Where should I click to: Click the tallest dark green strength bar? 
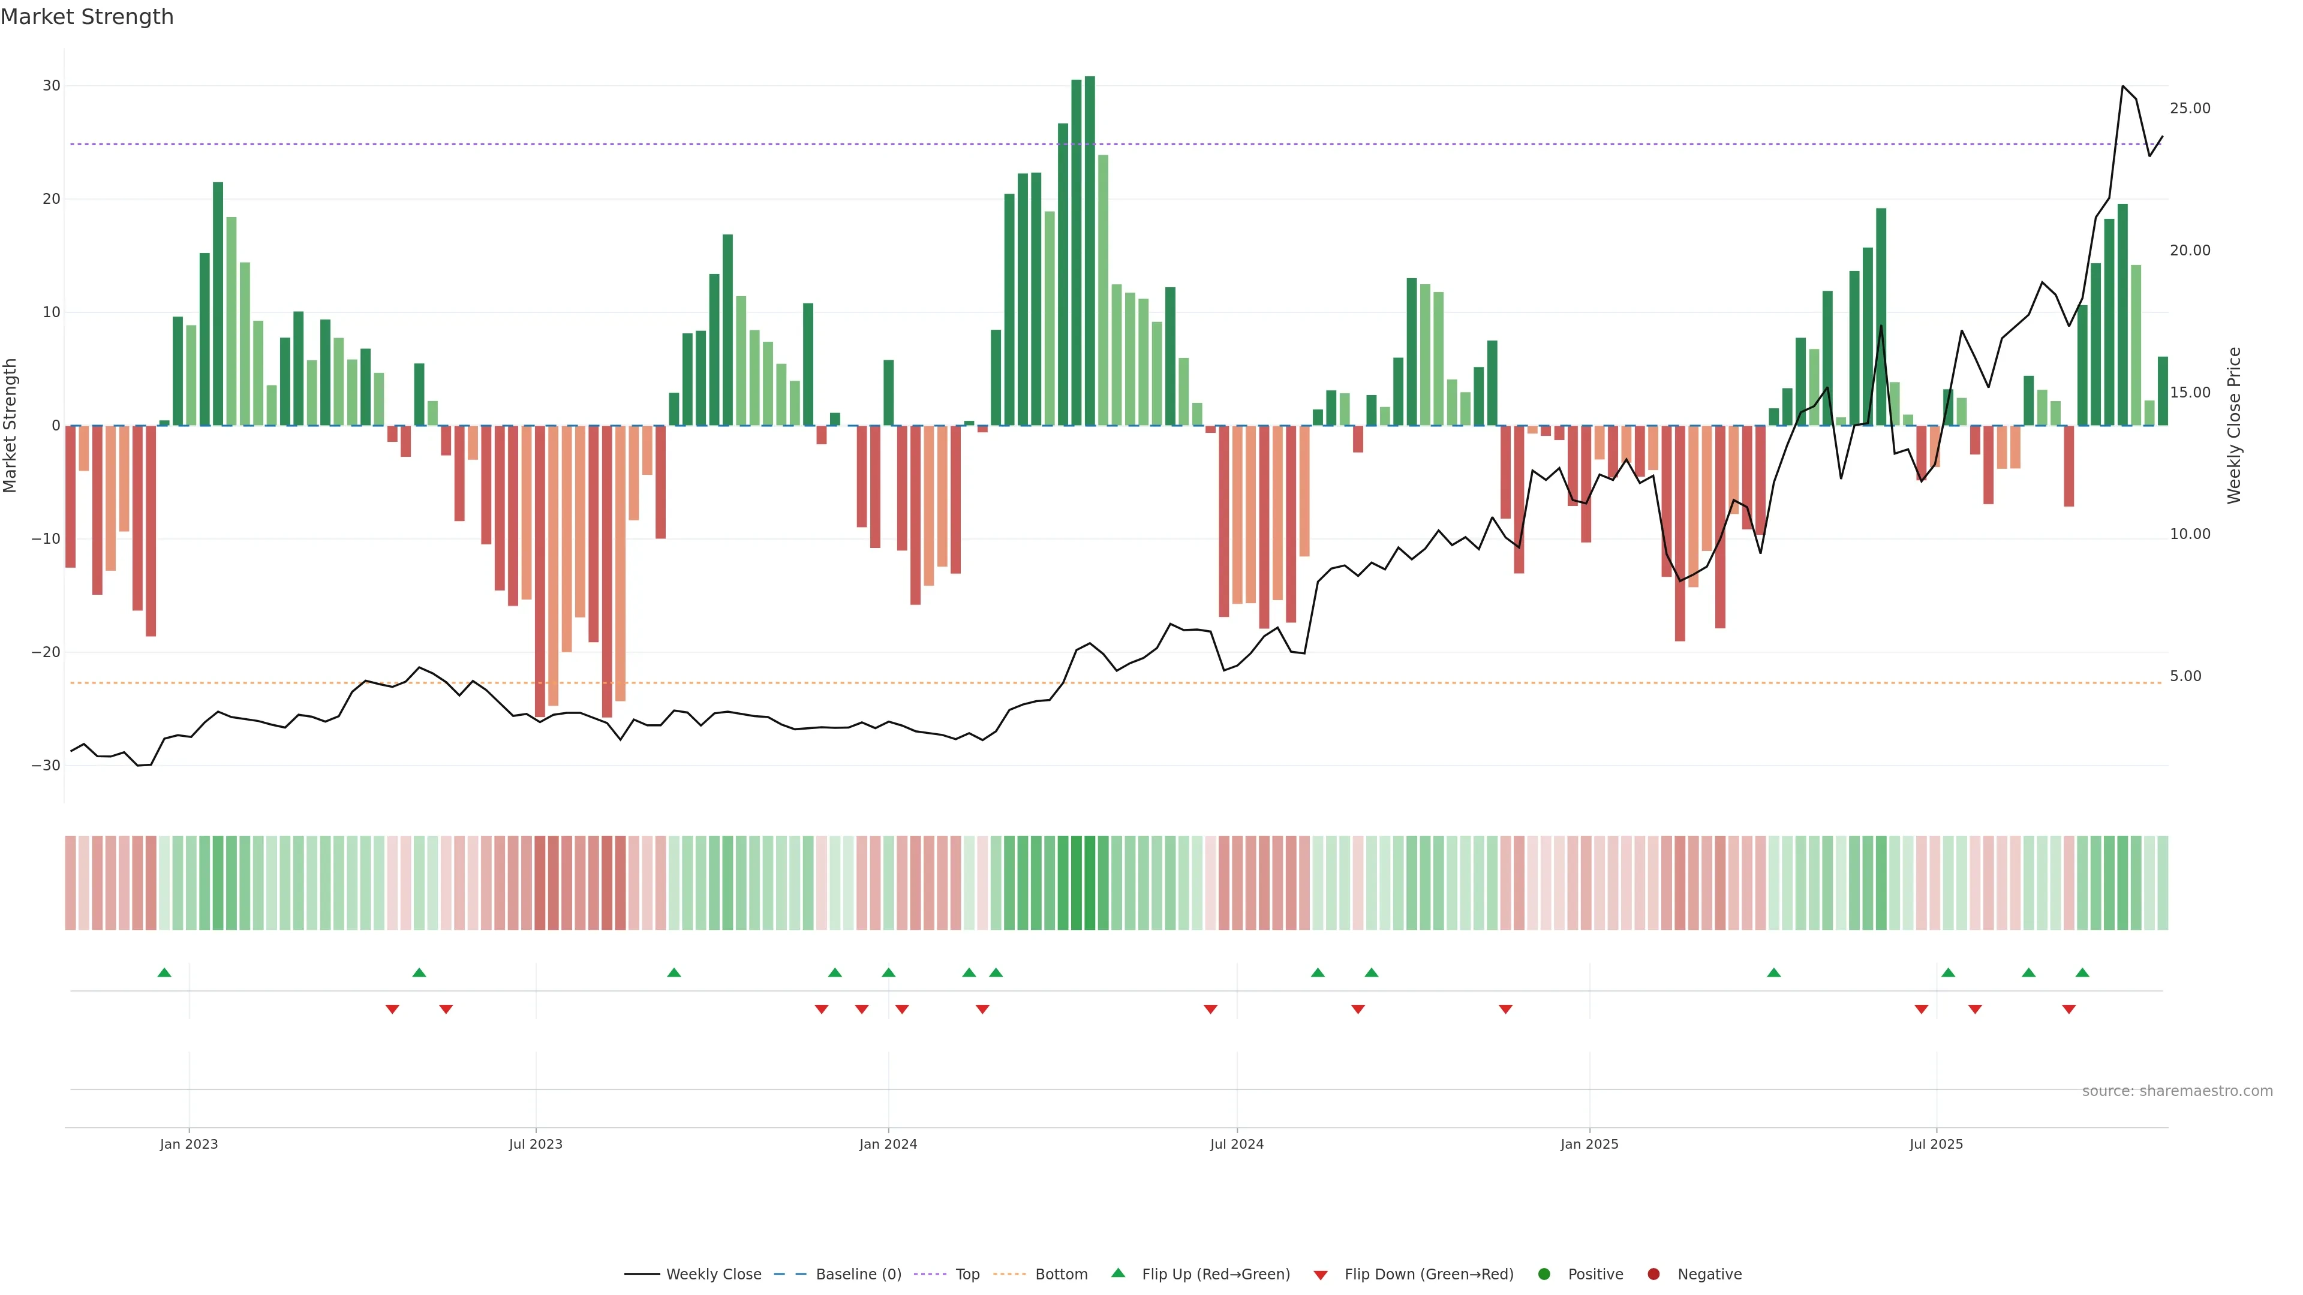pos(1090,250)
